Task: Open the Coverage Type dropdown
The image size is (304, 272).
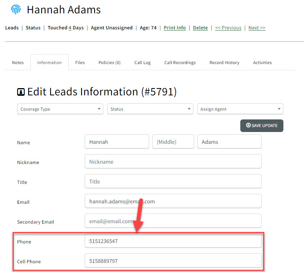Action: [60, 109]
